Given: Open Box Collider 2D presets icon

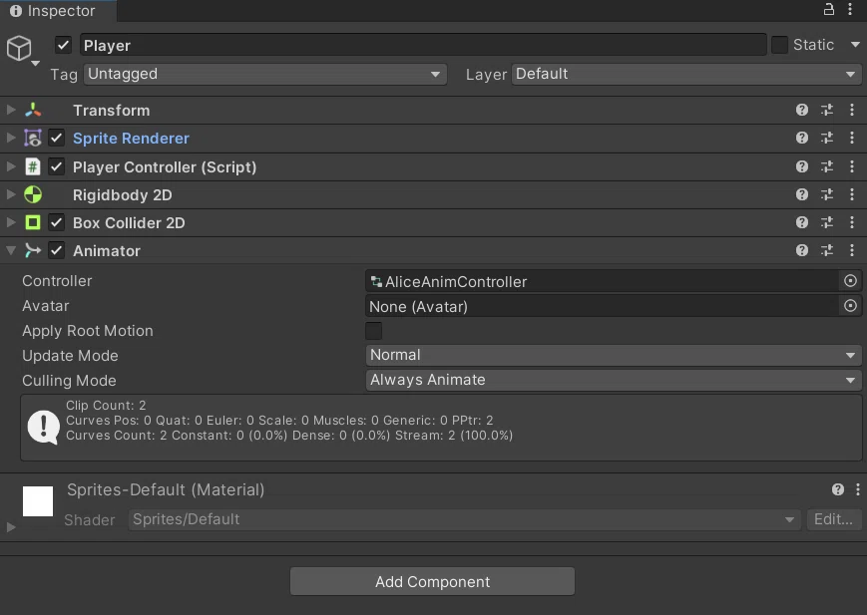Looking at the screenshot, I should coord(827,222).
